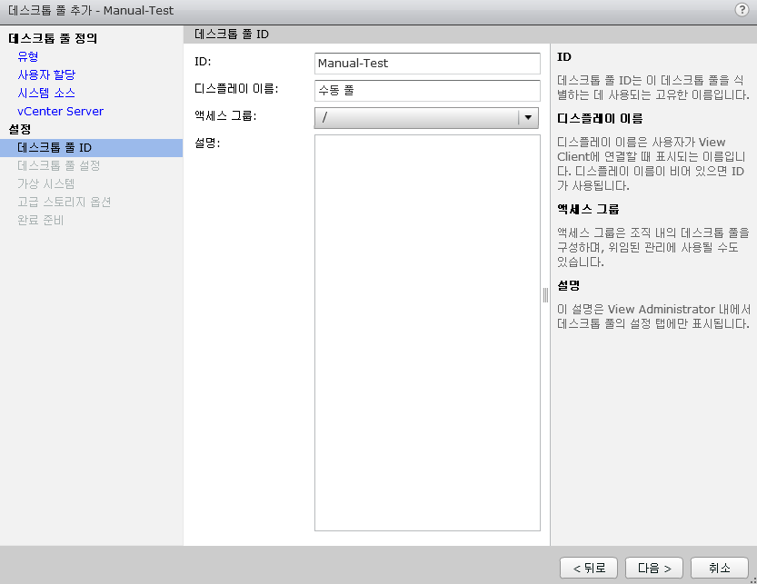Click the 디스플레이 이름 field containing 수동 풀

427,90
